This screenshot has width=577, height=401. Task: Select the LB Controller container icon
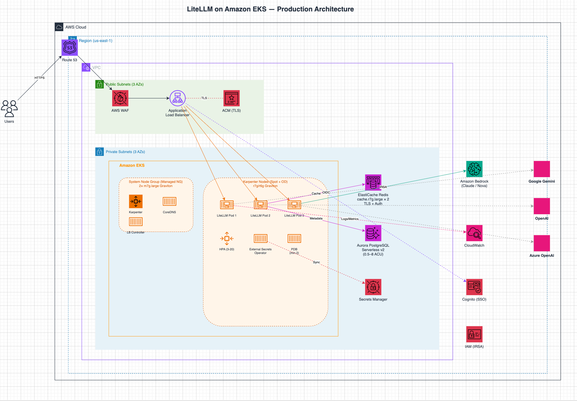click(136, 222)
